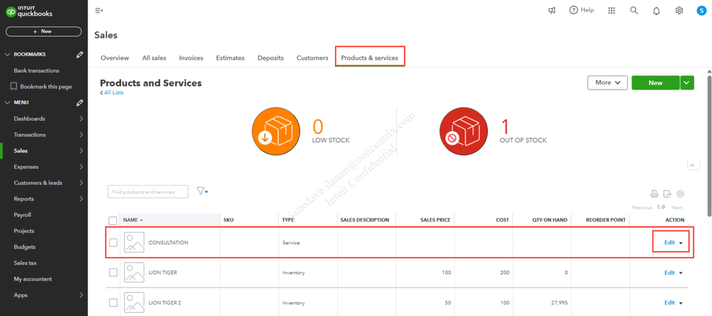Open Budgets in sidebar
This screenshot has height=316, width=712.
pos(24,247)
